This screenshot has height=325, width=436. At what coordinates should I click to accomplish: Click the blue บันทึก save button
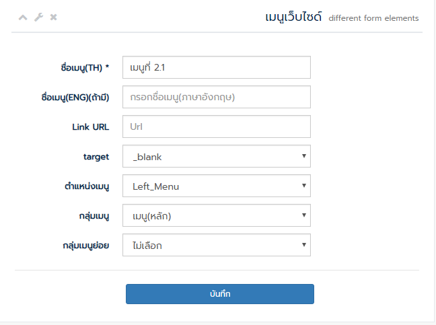[220, 294]
